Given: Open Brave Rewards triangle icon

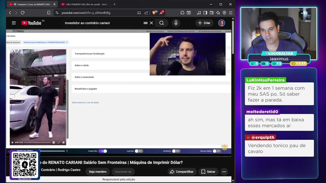Looking at the screenshot, I should pos(161,13).
